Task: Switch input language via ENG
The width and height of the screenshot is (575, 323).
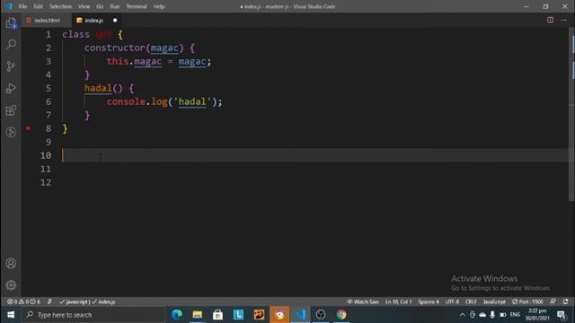Action: pyautogui.click(x=515, y=315)
